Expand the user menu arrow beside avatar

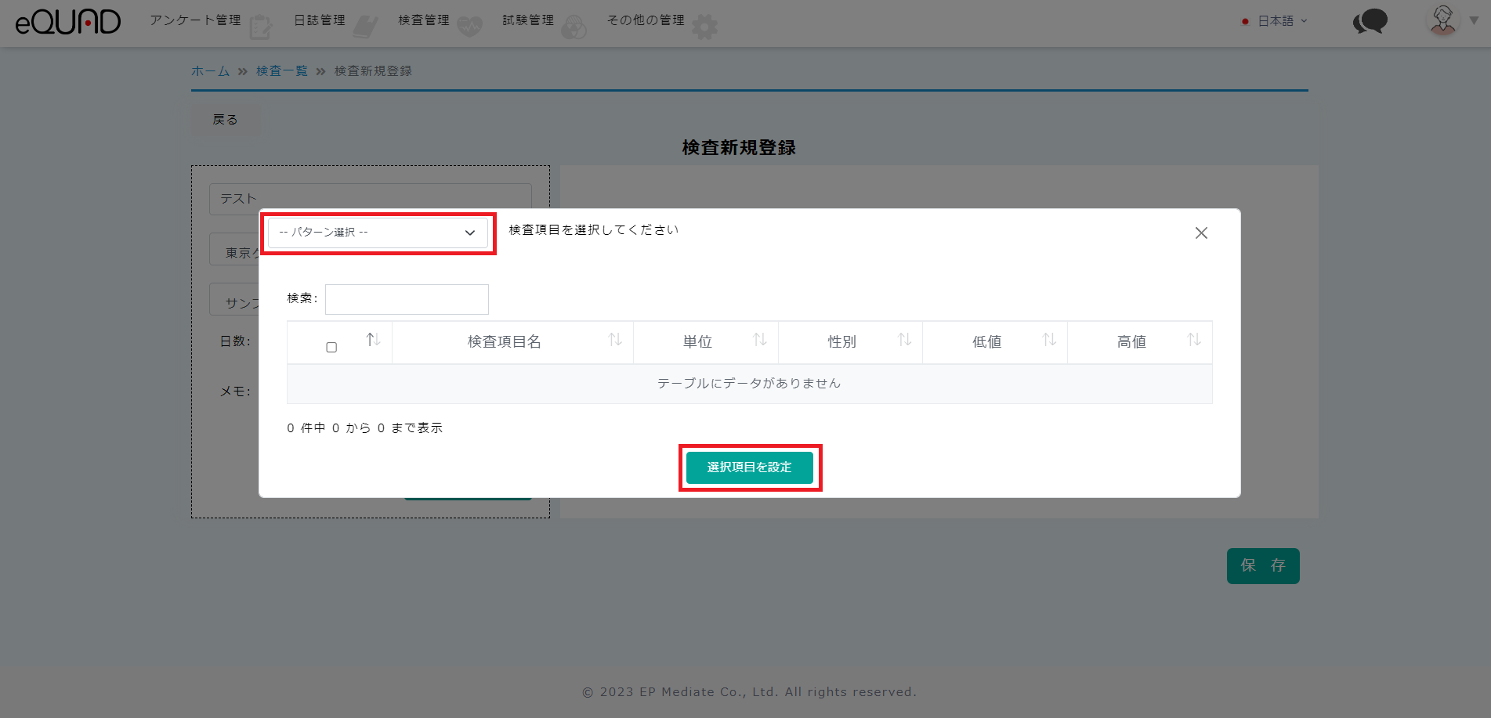[1474, 21]
